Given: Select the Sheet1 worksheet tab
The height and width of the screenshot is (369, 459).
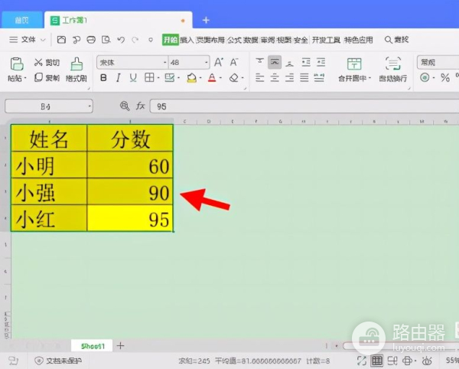Looking at the screenshot, I should [x=93, y=346].
